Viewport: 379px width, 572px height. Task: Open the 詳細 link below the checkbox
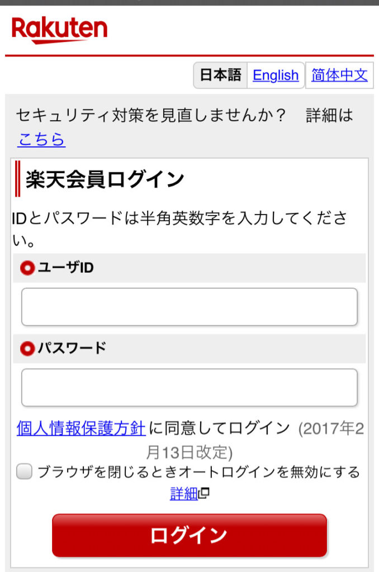coord(184,494)
